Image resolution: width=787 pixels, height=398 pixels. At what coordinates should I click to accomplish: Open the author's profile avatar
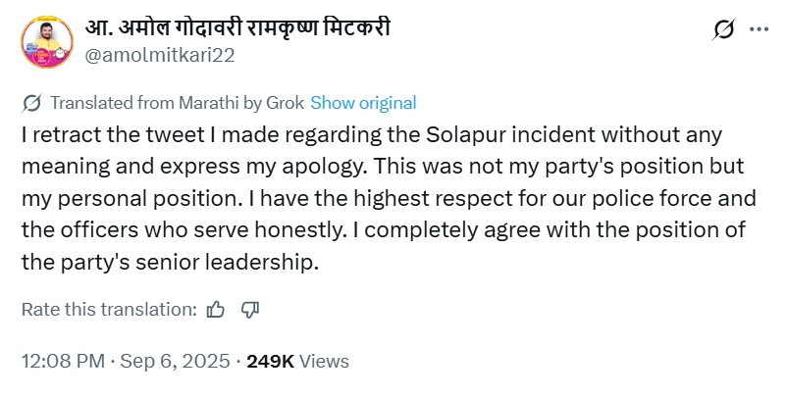[x=44, y=41]
